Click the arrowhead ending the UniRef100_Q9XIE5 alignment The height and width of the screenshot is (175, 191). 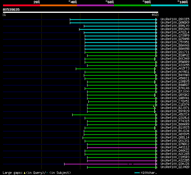(156, 19)
